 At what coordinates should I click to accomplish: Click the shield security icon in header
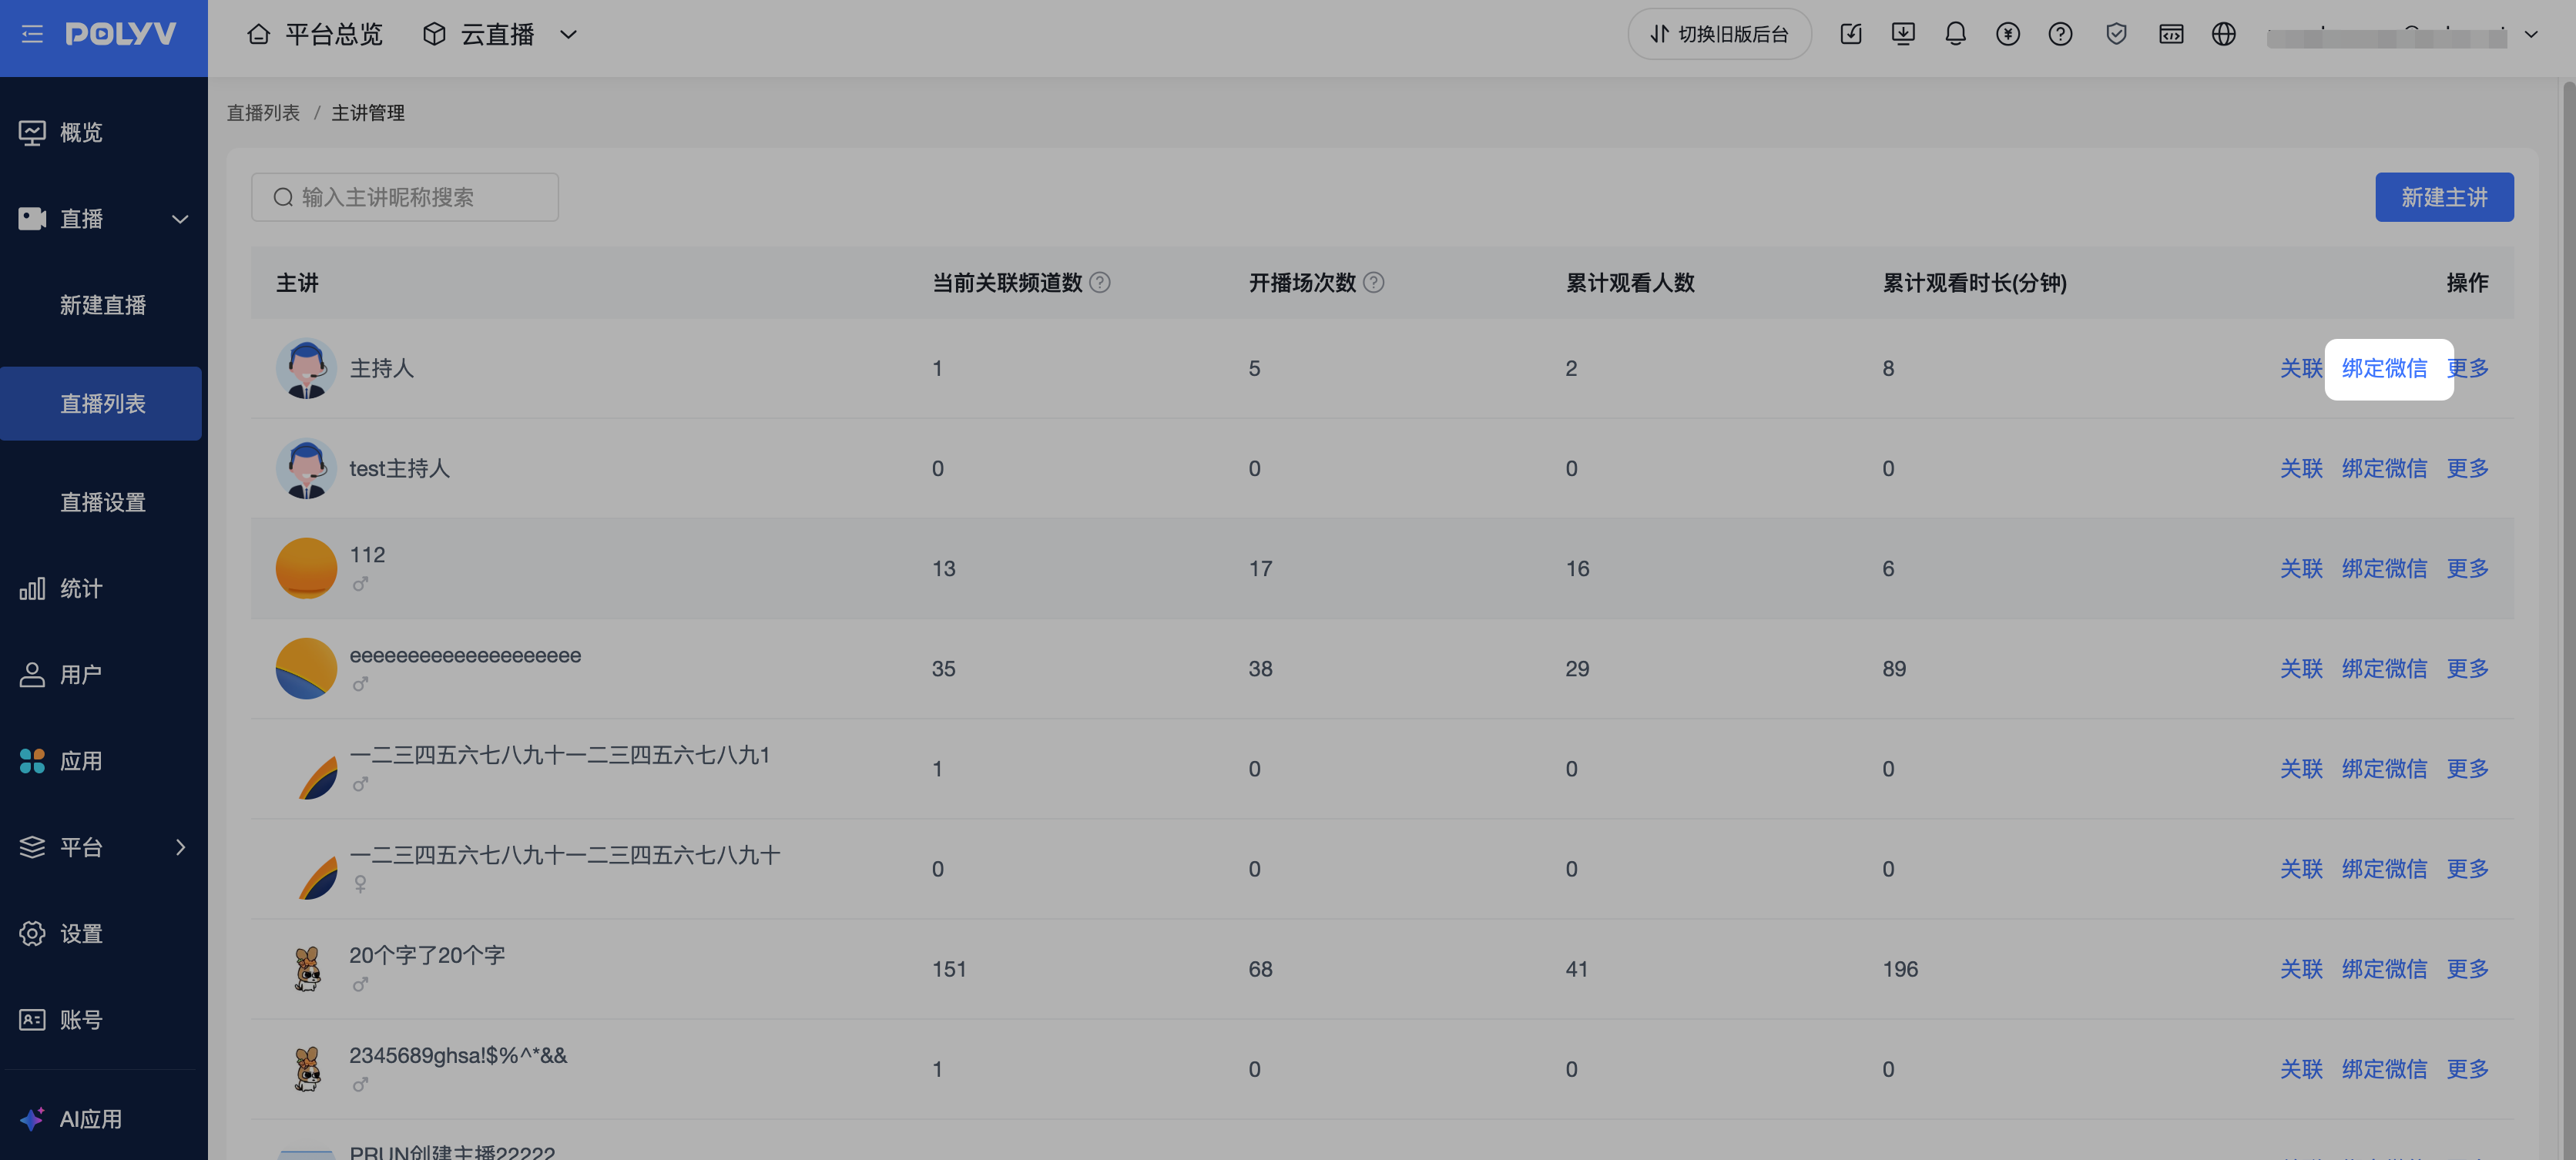pos(2116,34)
